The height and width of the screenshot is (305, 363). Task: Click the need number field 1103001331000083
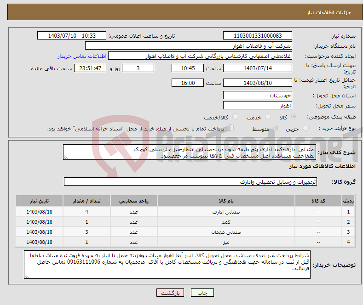pos(258,35)
